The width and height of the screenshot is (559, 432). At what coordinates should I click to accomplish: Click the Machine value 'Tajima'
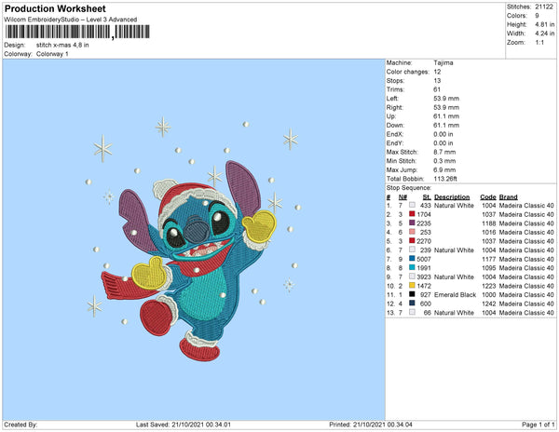pos(443,62)
